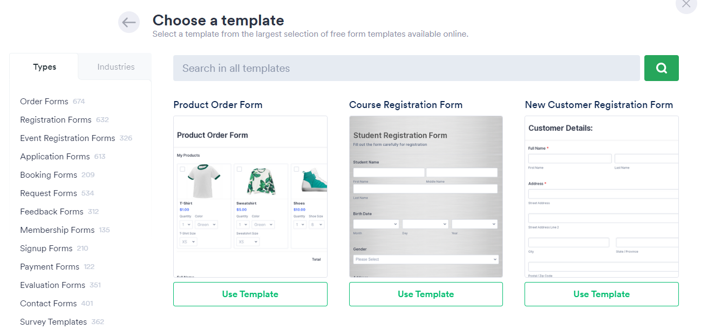Screen dimensions: 701x329
Task: Switch to the Industries tab
Action: [x=115, y=67]
